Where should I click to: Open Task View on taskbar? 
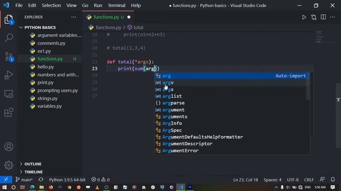[22, 187]
